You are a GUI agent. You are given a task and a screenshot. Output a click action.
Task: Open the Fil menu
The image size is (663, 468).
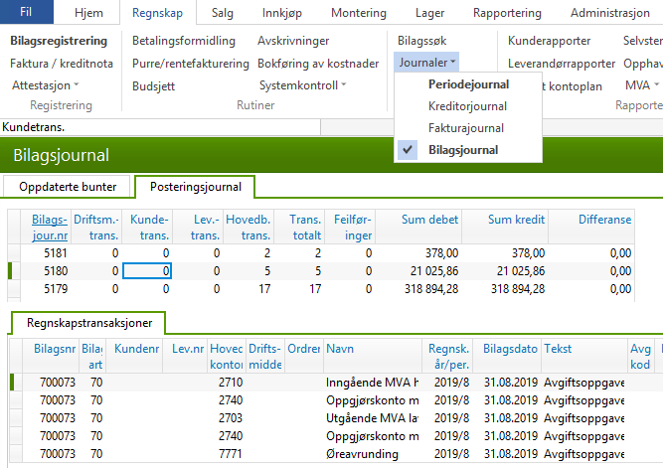click(x=26, y=12)
